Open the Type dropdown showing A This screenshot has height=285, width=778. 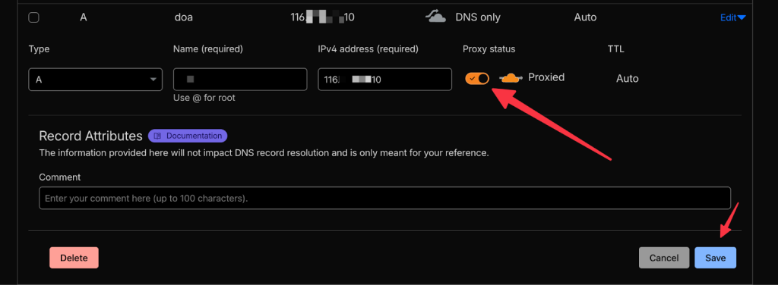95,79
